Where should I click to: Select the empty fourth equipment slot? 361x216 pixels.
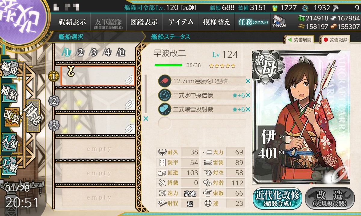[202, 123]
